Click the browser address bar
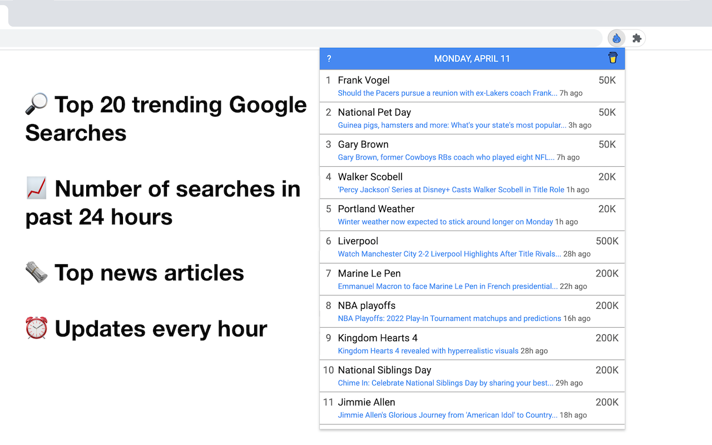 (x=300, y=38)
